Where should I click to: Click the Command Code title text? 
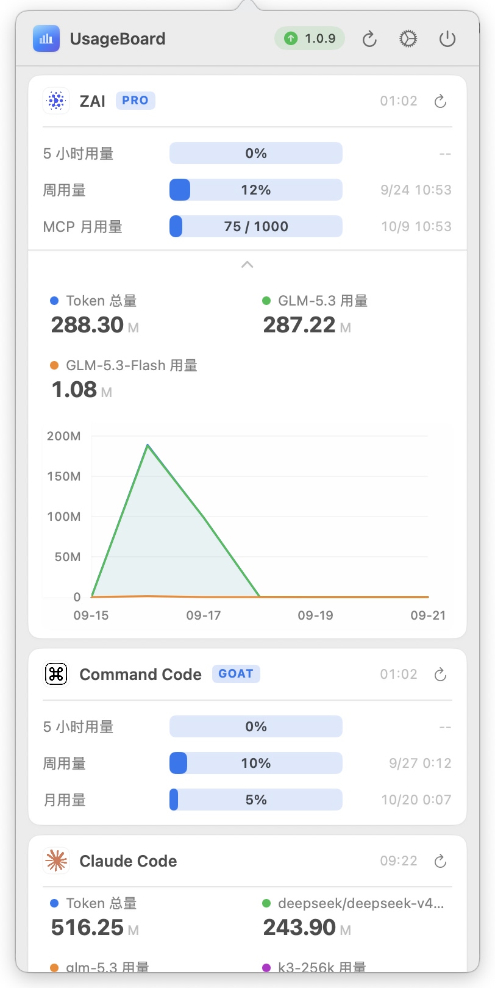coord(141,674)
